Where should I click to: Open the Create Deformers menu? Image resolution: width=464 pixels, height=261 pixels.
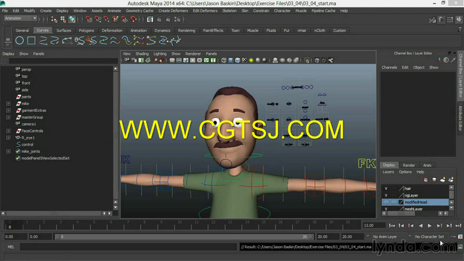(173, 10)
